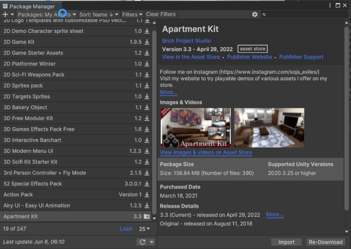Open the 25 items-per-load dropdown
The width and height of the screenshot is (351, 249).
[144, 229]
